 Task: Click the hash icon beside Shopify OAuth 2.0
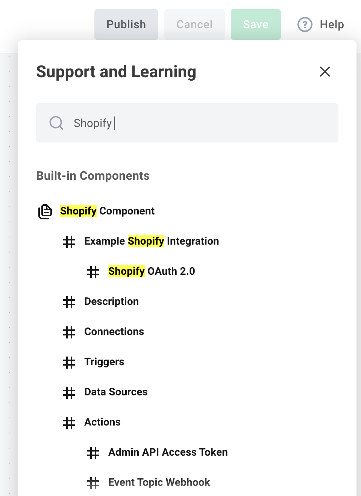tap(93, 272)
